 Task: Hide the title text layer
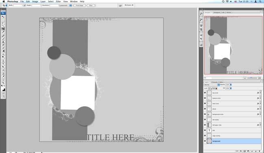[x=205, y=130]
